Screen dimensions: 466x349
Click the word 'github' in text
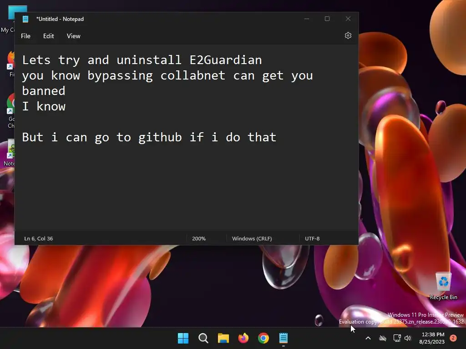coord(160,137)
